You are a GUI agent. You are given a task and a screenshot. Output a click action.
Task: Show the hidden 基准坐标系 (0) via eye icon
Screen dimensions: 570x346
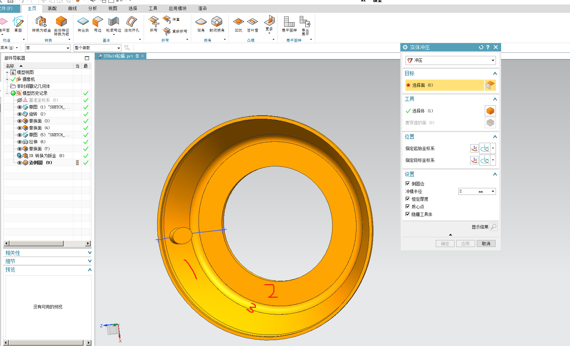[x=19, y=100]
